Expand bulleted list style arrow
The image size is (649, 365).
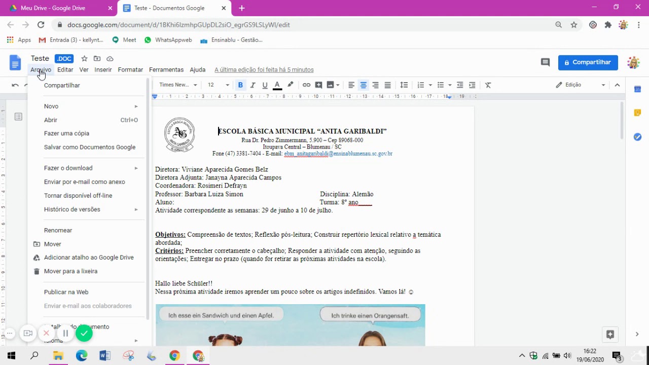pyautogui.click(x=450, y=85)
